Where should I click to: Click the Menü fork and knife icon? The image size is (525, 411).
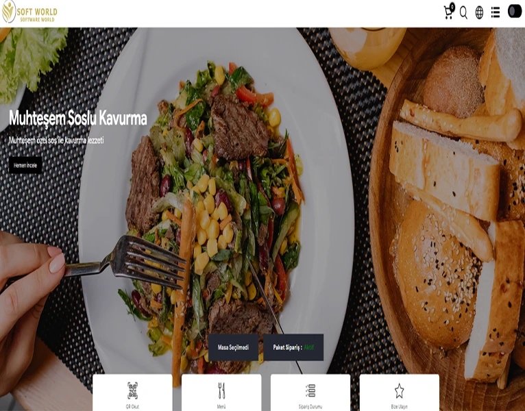coord(221,390)
